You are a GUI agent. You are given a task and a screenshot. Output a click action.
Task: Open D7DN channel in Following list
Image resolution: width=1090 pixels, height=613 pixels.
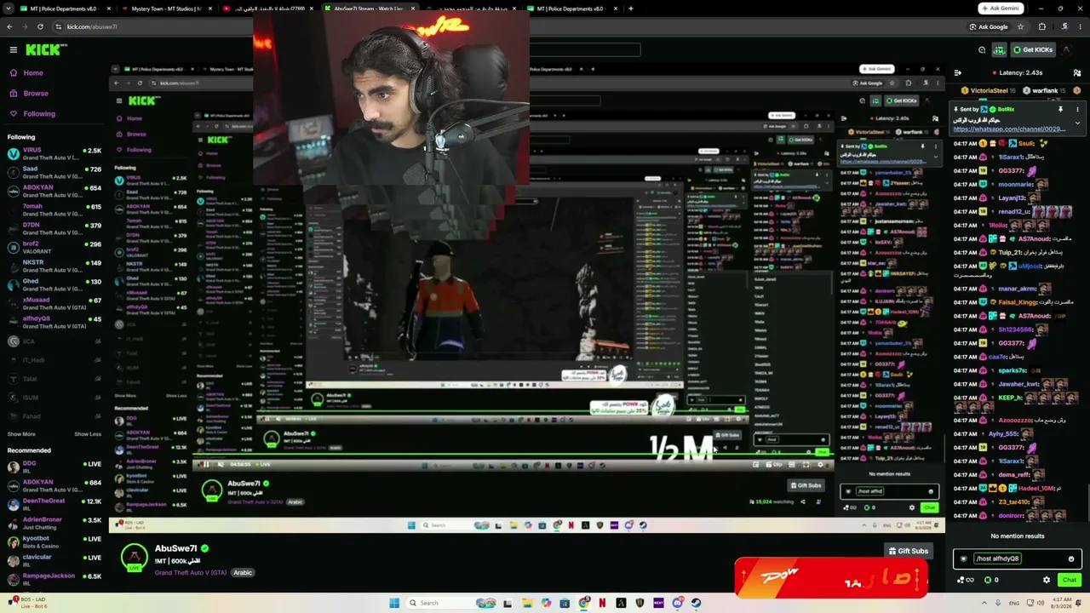(54, 229)
